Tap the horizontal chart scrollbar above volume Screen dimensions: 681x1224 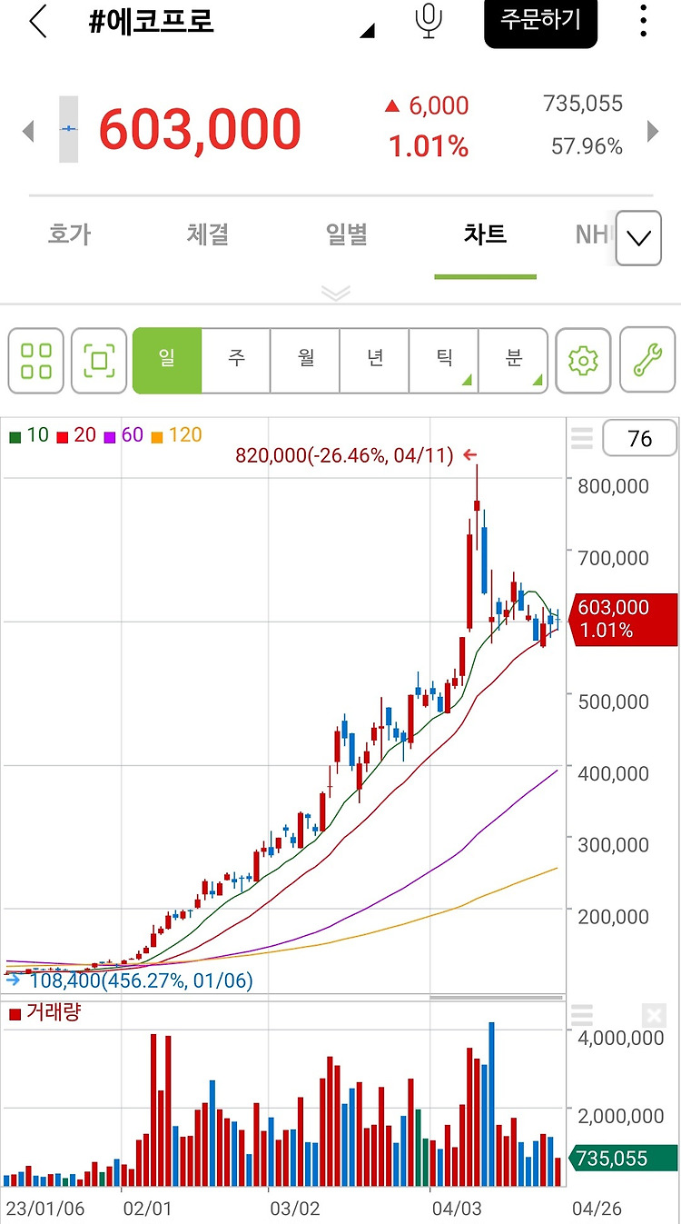tap(495, 998)
